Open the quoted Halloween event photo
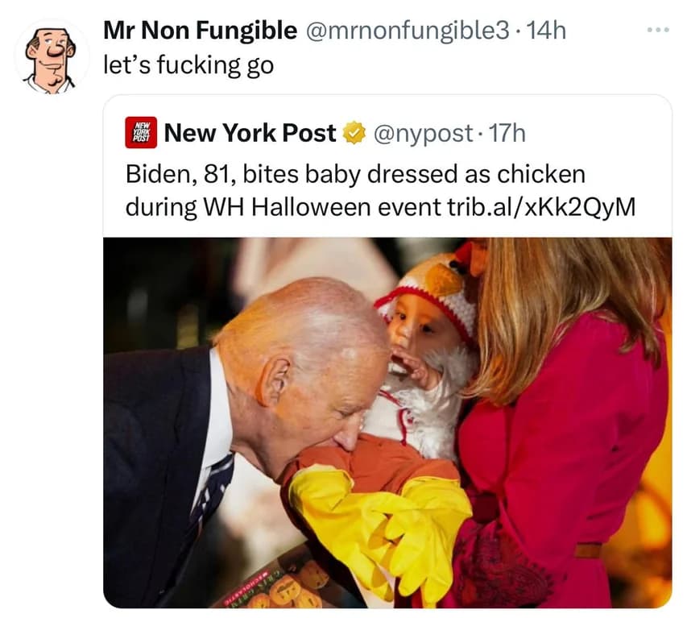687x618 pixels. click(387, 422)
